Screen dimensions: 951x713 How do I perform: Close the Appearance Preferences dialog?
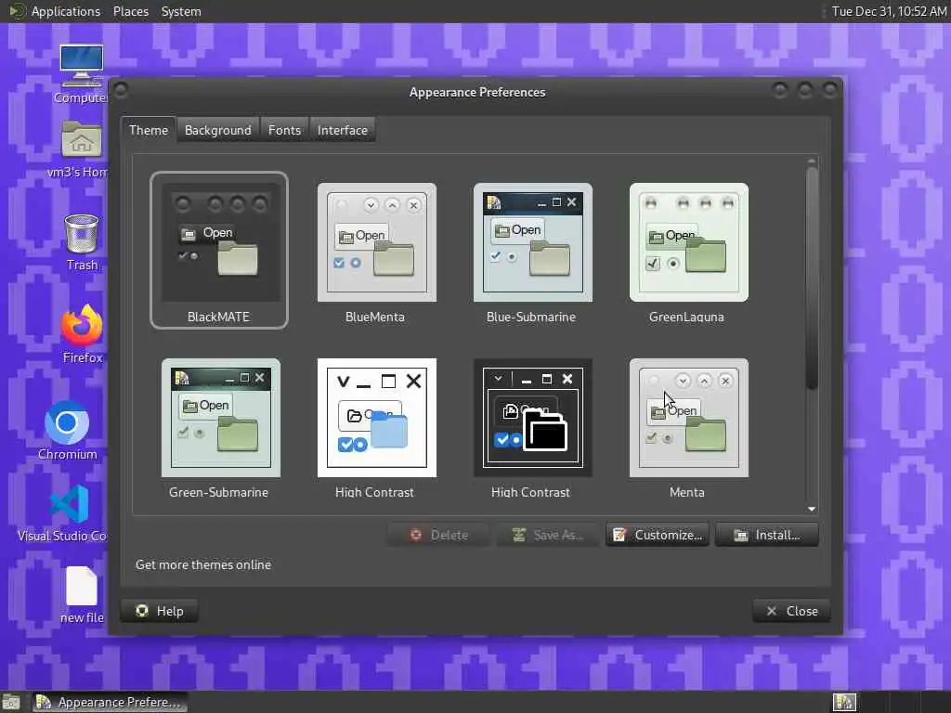click(791, 611)
